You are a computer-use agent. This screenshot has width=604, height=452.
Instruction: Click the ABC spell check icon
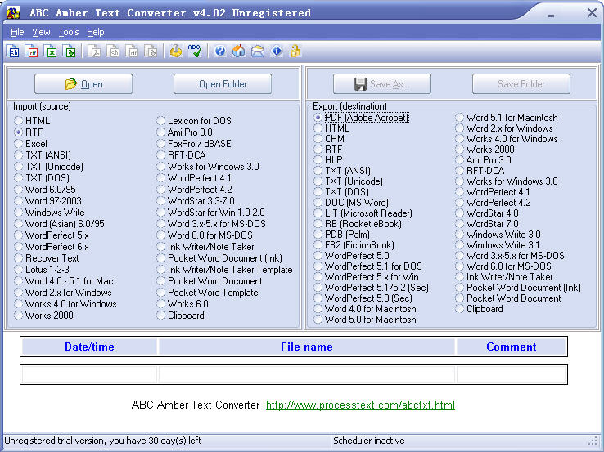coord(195,51)
